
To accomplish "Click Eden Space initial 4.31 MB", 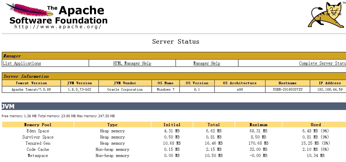I will [172, 131].
